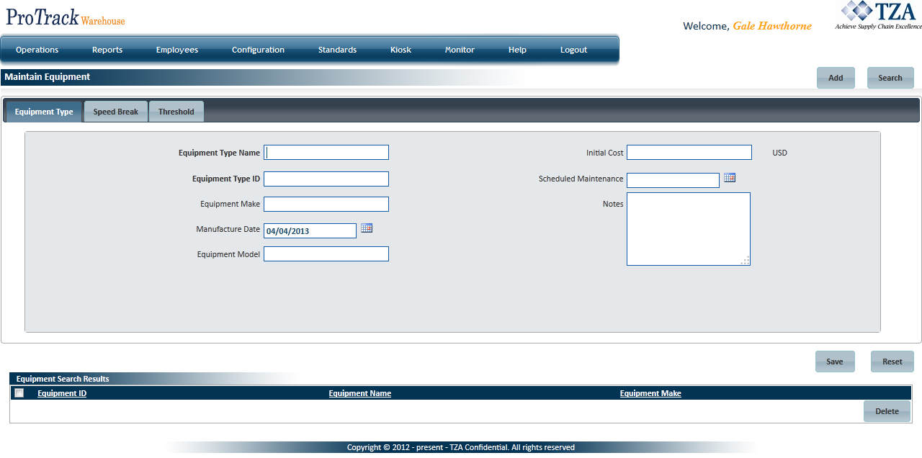Focus the Equipment Type ID field

326,179
